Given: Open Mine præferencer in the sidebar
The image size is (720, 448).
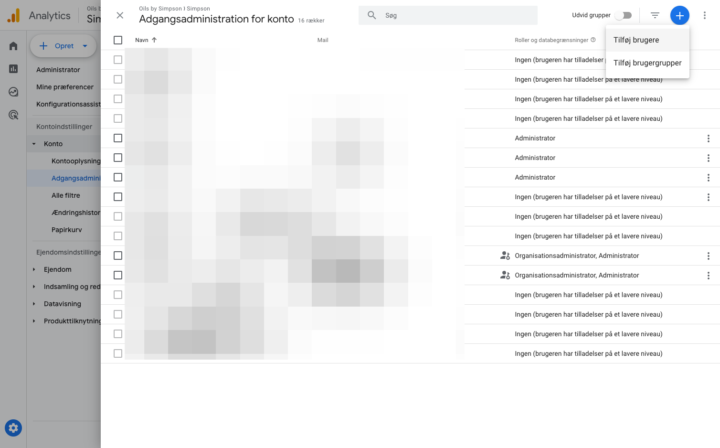Looking at the screenshot, I should (x=65, y=87).
